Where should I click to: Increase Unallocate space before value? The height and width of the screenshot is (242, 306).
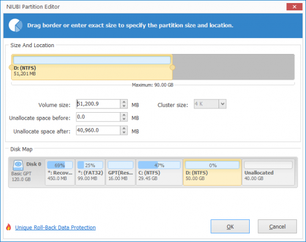(x=124, y=115)
